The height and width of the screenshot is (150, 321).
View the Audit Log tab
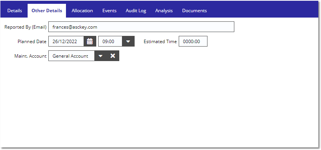pos(136,11)
